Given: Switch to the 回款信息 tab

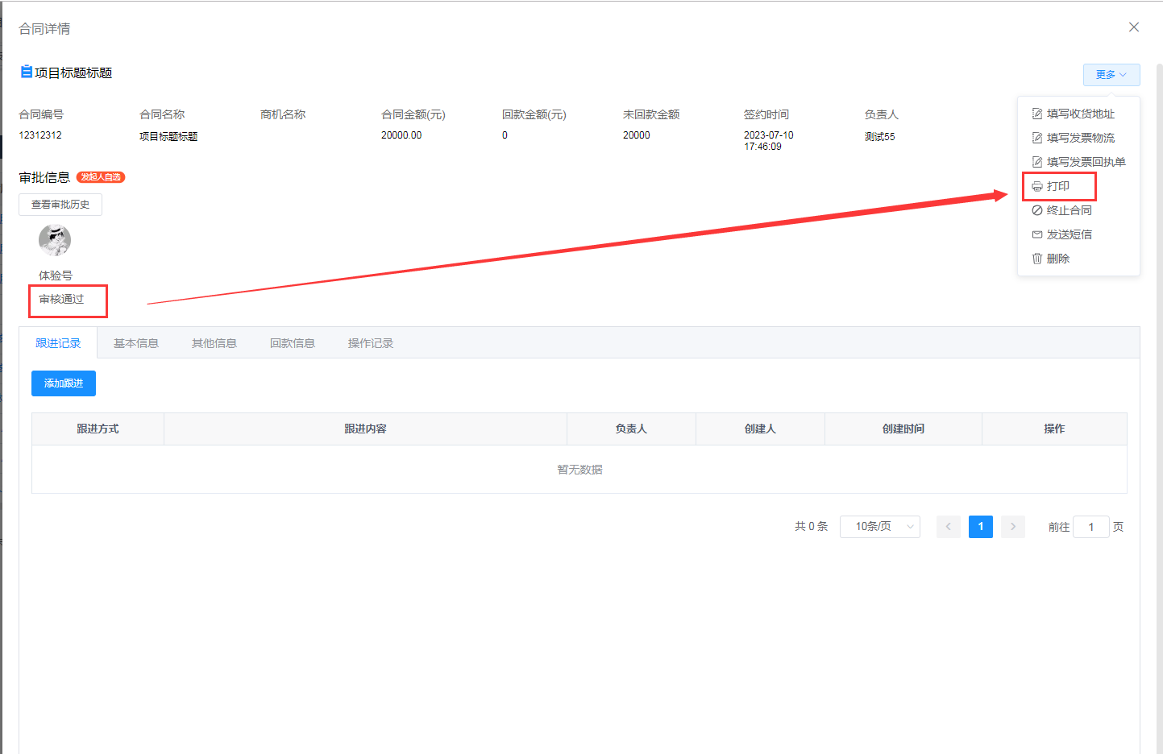Looking at the screenshot, I should pyautogui.click(x=293, y=343).
